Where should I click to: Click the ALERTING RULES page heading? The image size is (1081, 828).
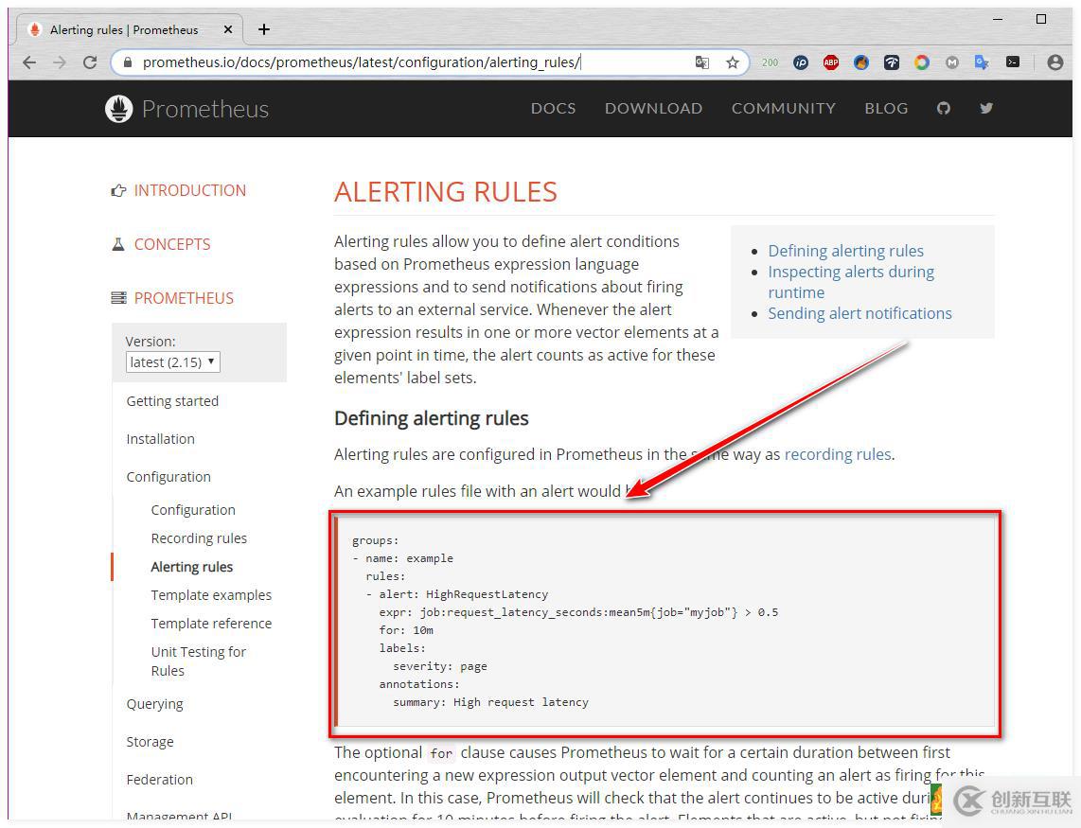point(445,192)
